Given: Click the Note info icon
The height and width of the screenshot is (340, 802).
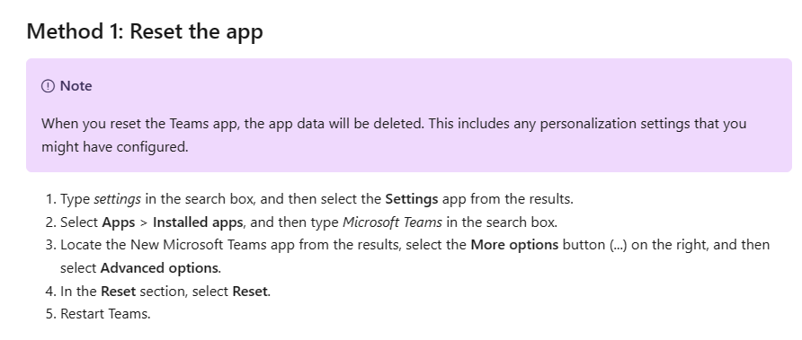Looking at the screenshot, I should pos(48,86).
